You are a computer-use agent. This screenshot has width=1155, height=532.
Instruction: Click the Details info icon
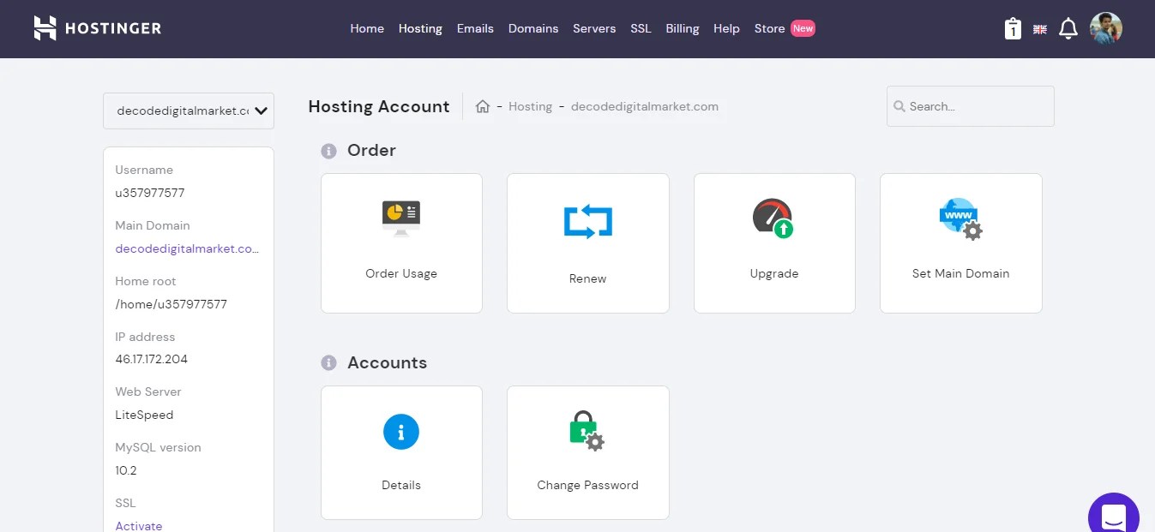[x=401, y=431]
